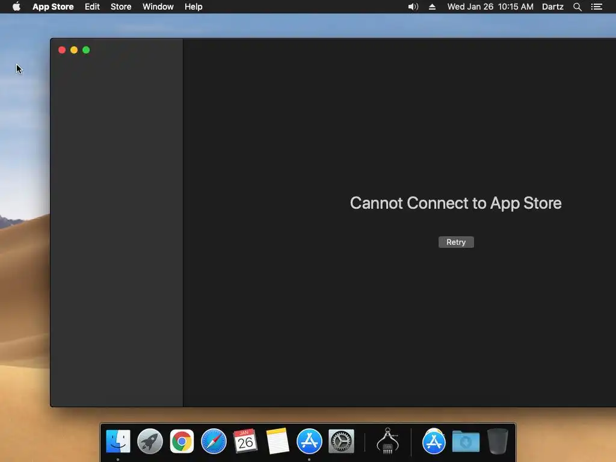Open Spotlight search
The height and width of the screenshot is (462, 616).
(x=577, y=7)
